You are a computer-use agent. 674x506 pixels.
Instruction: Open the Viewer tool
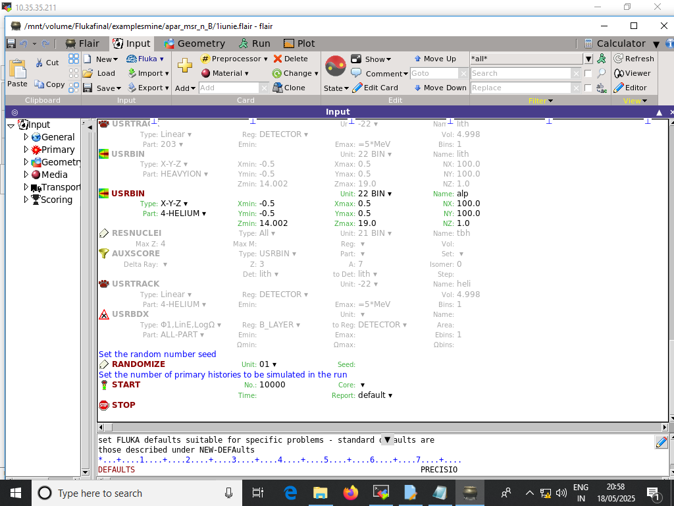coord(632,73)
